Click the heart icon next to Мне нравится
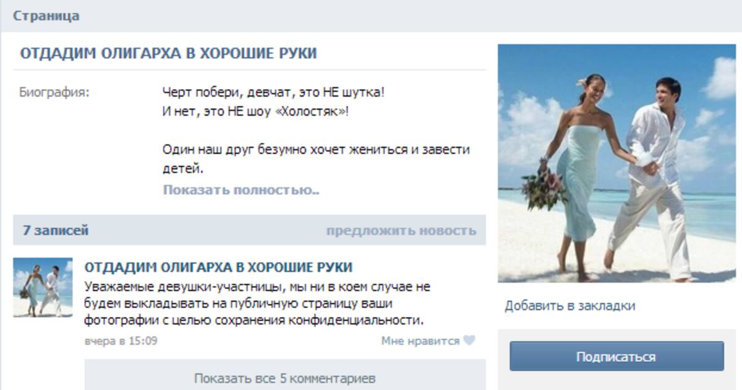 tap(469, 340)
